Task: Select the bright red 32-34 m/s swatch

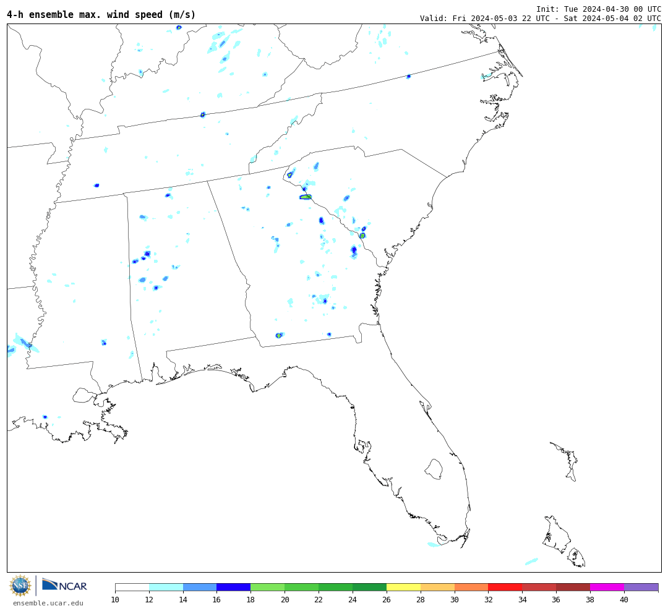Action: 505,587
